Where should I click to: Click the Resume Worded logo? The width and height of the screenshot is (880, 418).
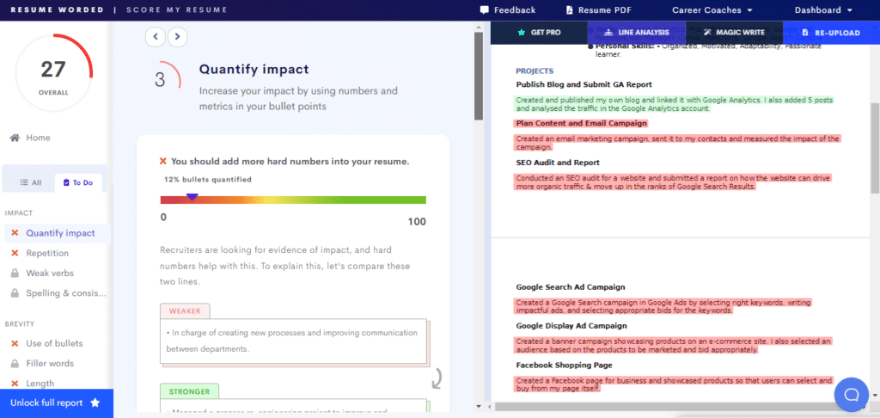[x=57, y=10]
